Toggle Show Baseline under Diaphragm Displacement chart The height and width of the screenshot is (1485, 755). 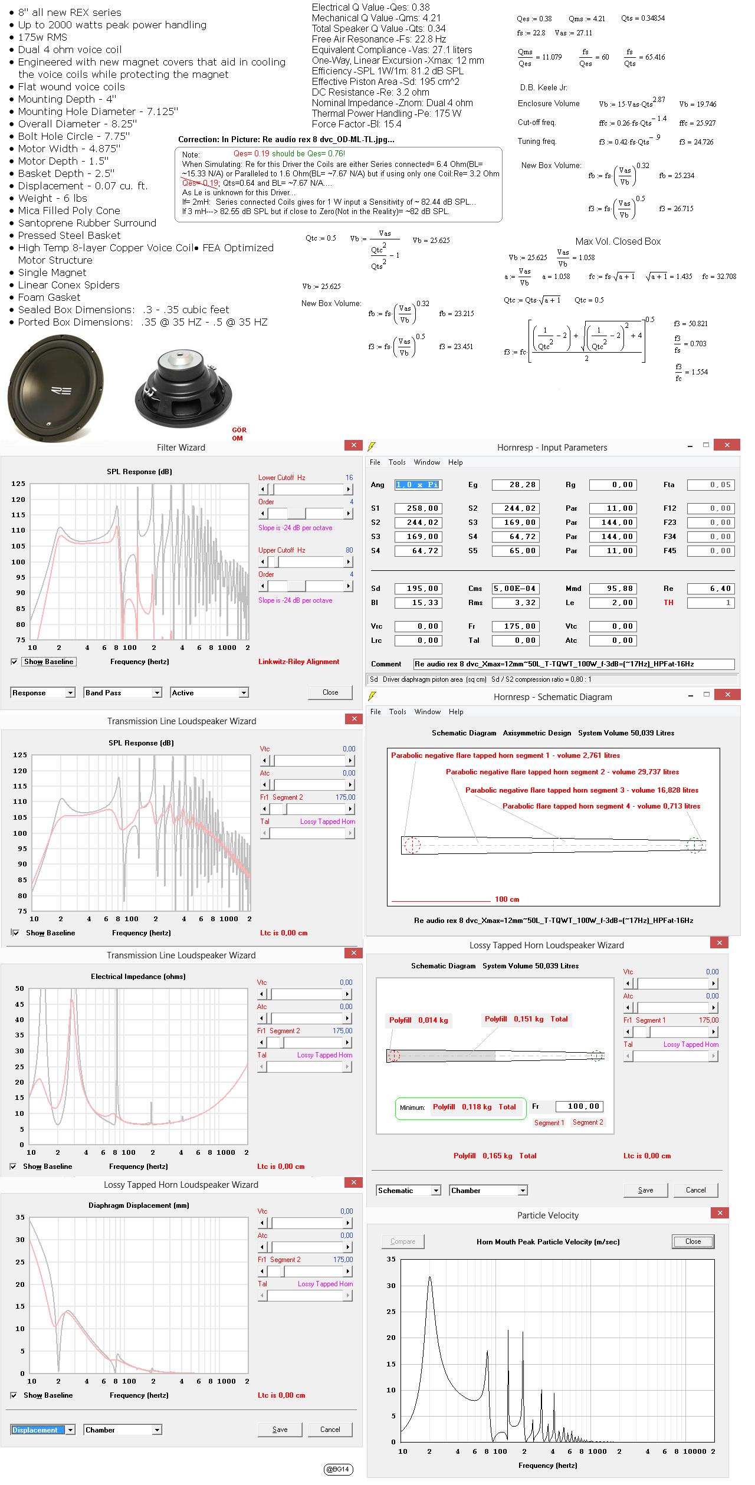coord(14,1395)
